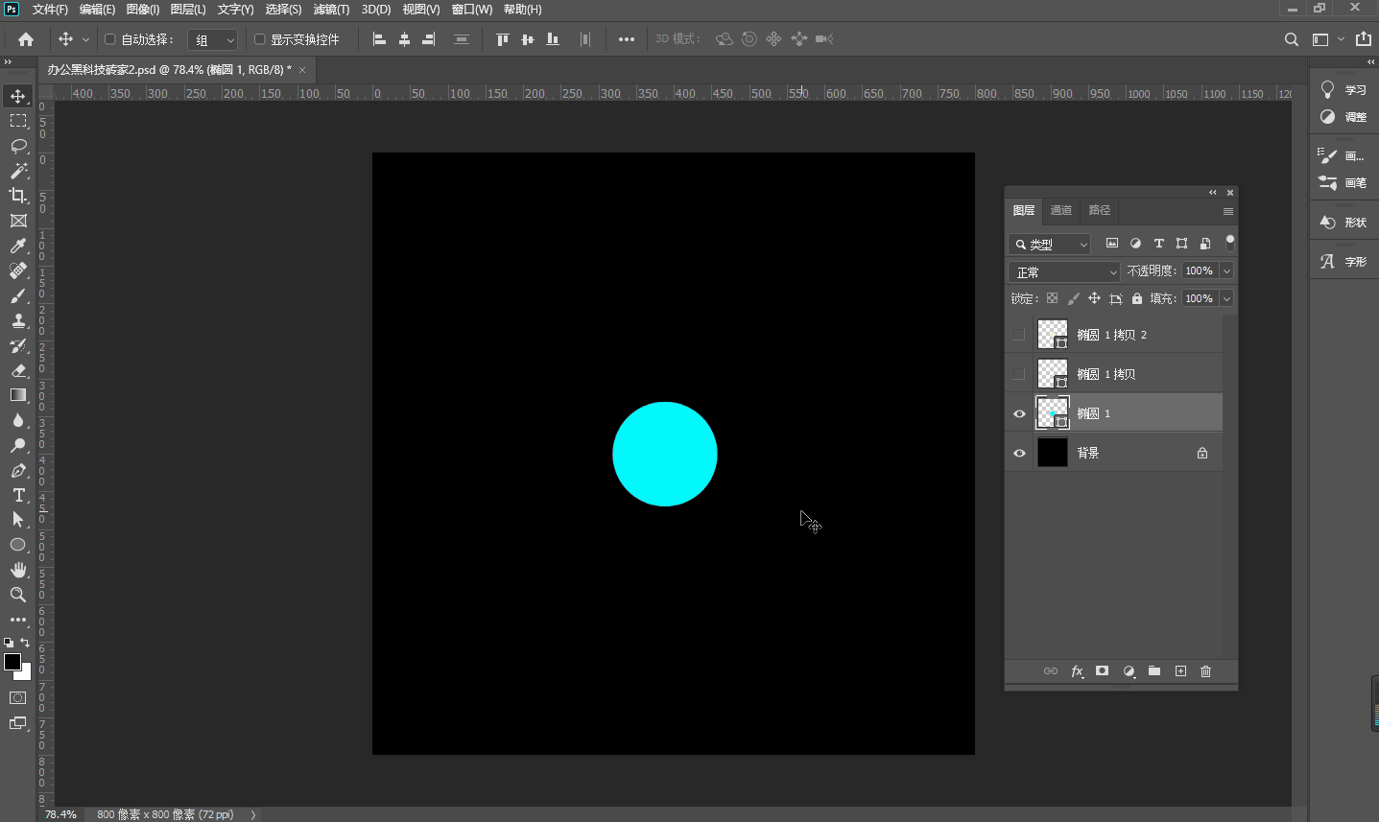Viewport: 1379px width, 822px height.
Task: Create a new layer
Action: [1179, 671]
